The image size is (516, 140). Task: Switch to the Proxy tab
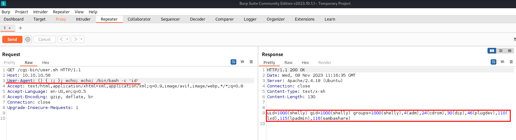(61, 19)
